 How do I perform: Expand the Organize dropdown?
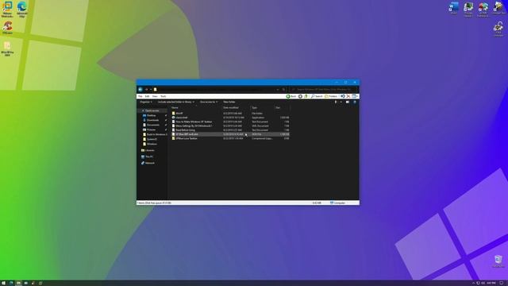coord(146,102)
